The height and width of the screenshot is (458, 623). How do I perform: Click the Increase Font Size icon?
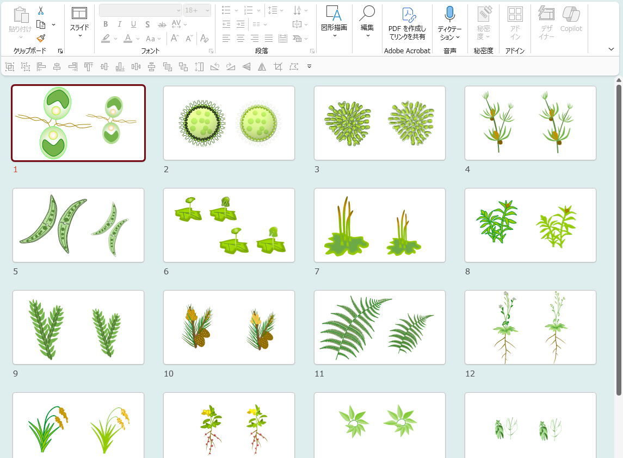(x=174, y=39)
